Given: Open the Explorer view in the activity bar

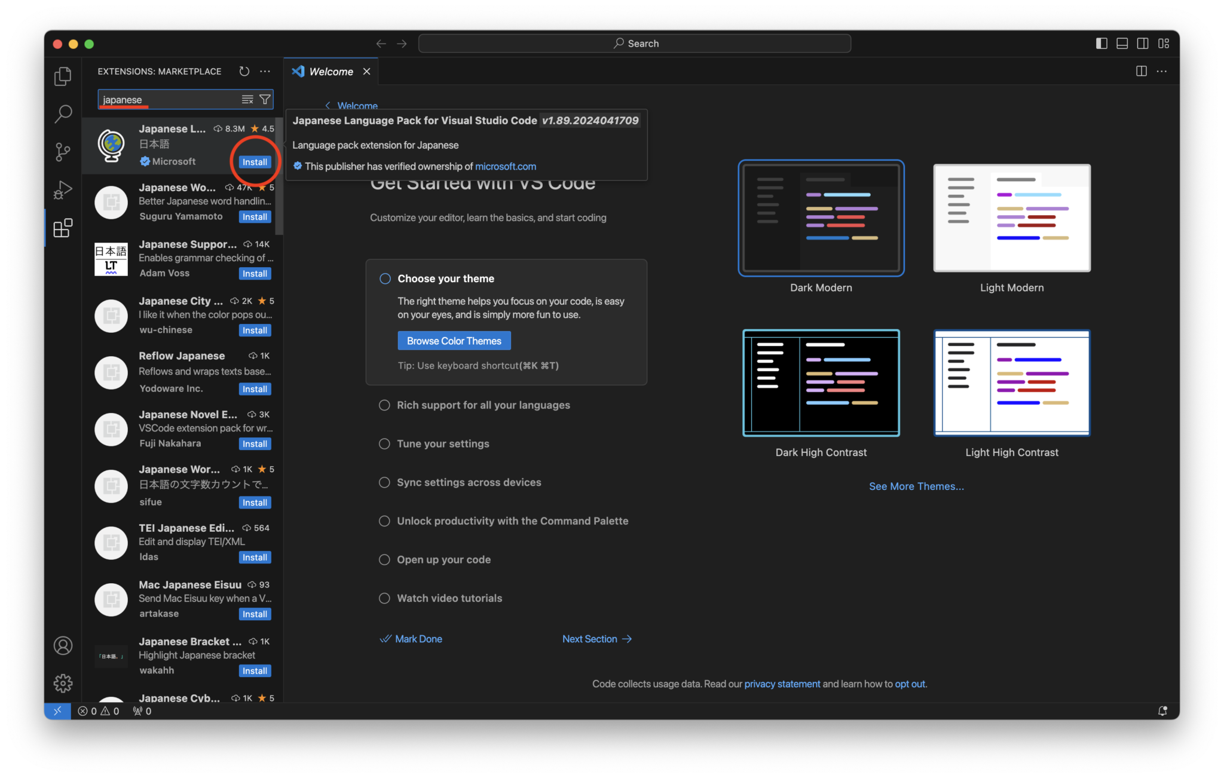Looking at the screenshot, I should (x=63, y=76).
